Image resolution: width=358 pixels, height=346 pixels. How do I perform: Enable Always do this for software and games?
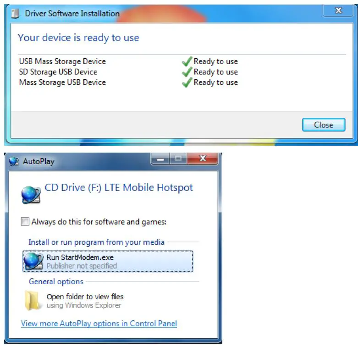click(25, 221)
